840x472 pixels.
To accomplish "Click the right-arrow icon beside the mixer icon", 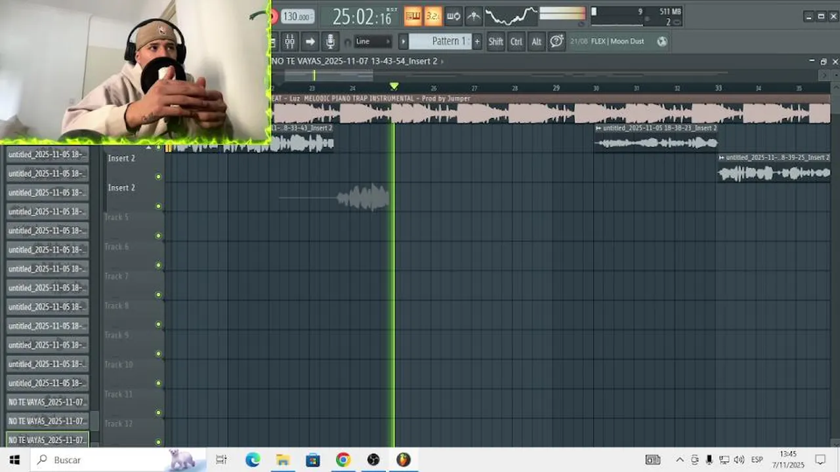I will (310, 41).
